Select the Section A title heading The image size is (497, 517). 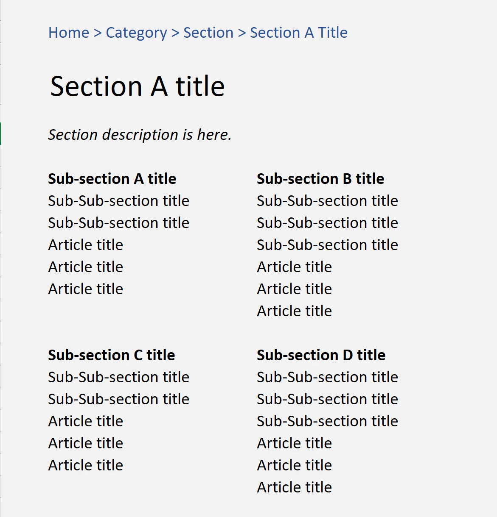click(137, 86)
